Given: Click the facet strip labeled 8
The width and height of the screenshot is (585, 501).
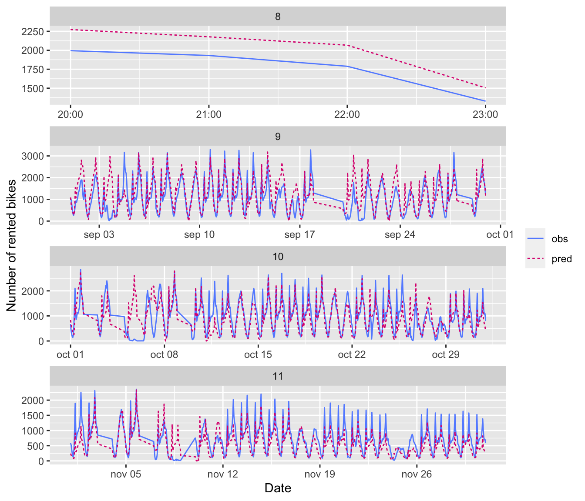Looking at the screenshot, I should click(x=278, y=17).
